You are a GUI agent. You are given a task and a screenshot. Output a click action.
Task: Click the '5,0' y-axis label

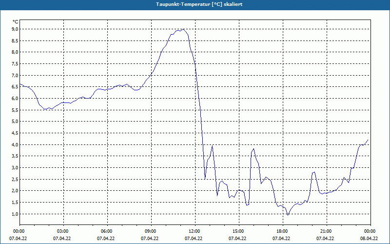15,122
